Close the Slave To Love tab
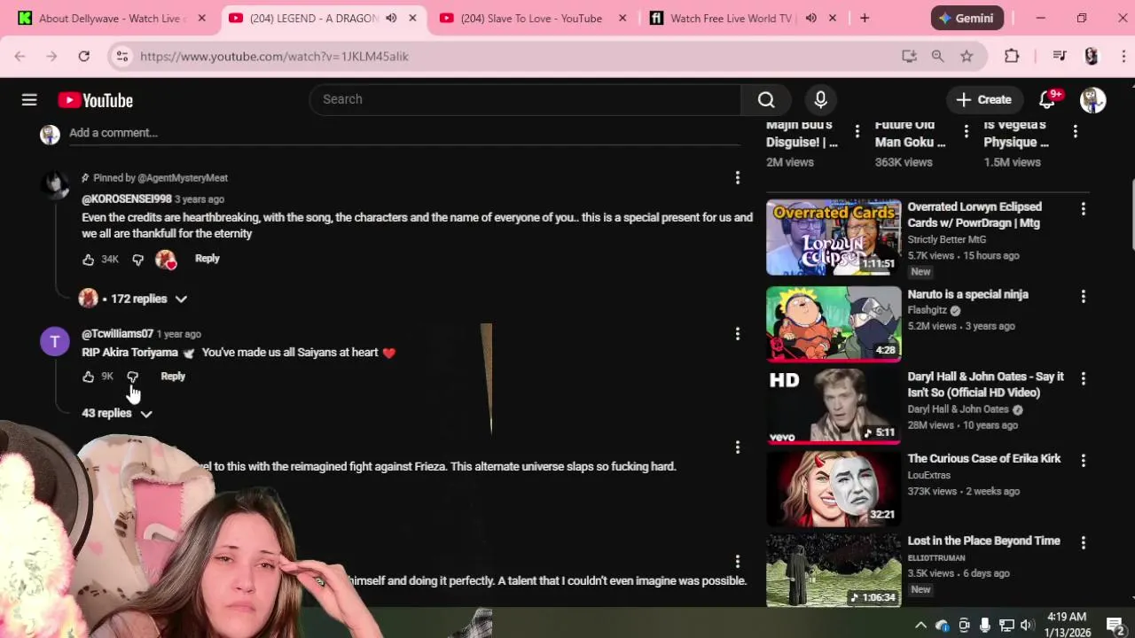Viewport: 1135px width, 638px height. pos(622,18)
